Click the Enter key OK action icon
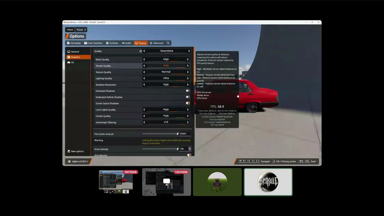The height and width of the screenshot is (216, 384). coord(274,161)
